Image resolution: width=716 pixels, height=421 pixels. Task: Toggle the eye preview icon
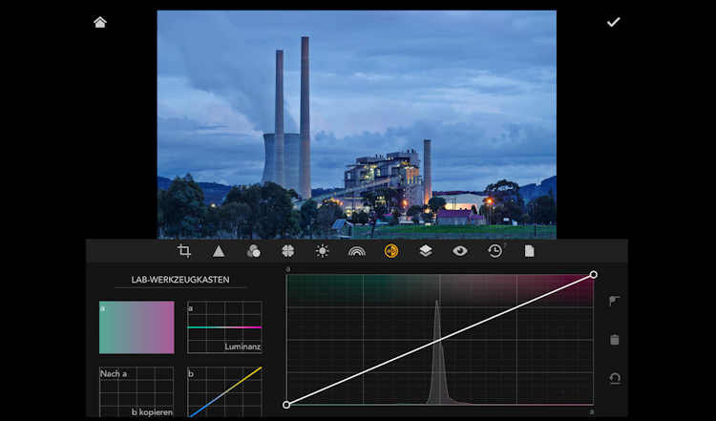click(x=460, y=251)
